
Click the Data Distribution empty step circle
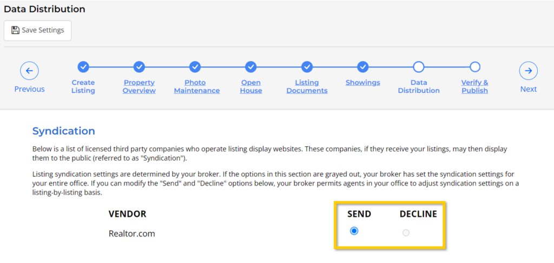pos(418,66)
